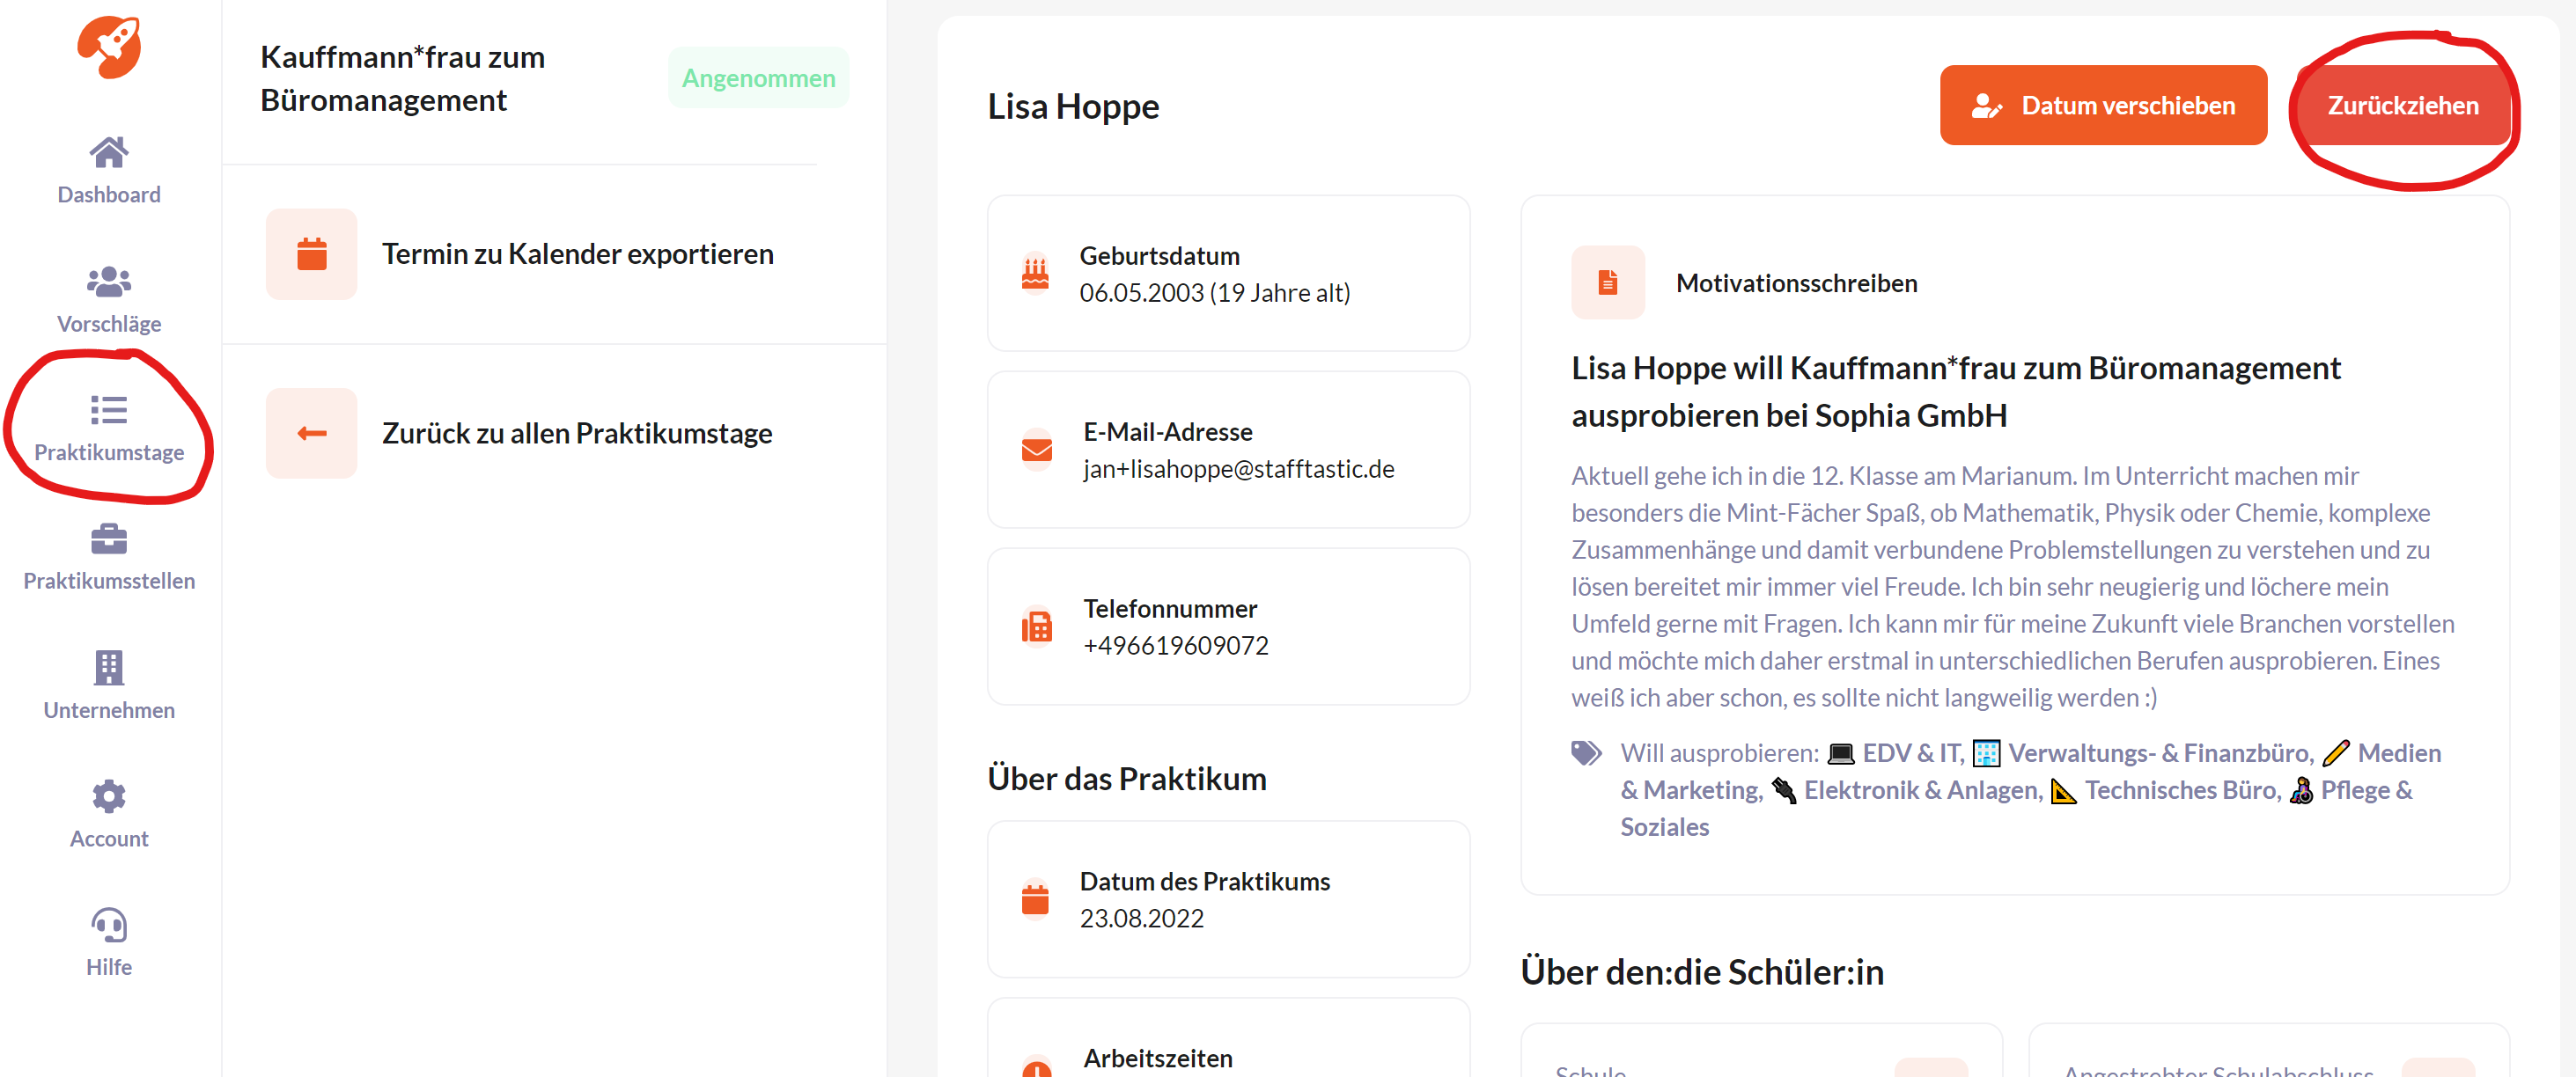The image size is (2576, 1077).
Task: Open the Account gear icon
Action: 109,796
